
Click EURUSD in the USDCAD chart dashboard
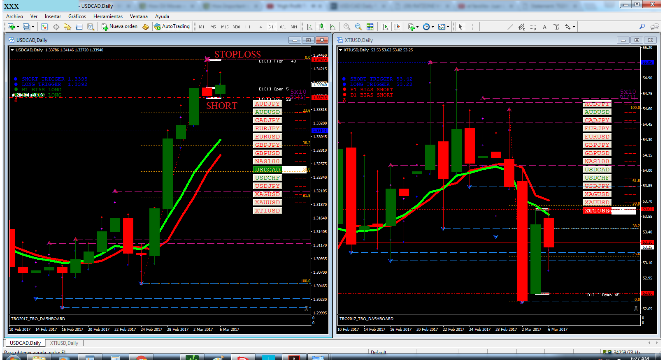(x=267, y=137)
